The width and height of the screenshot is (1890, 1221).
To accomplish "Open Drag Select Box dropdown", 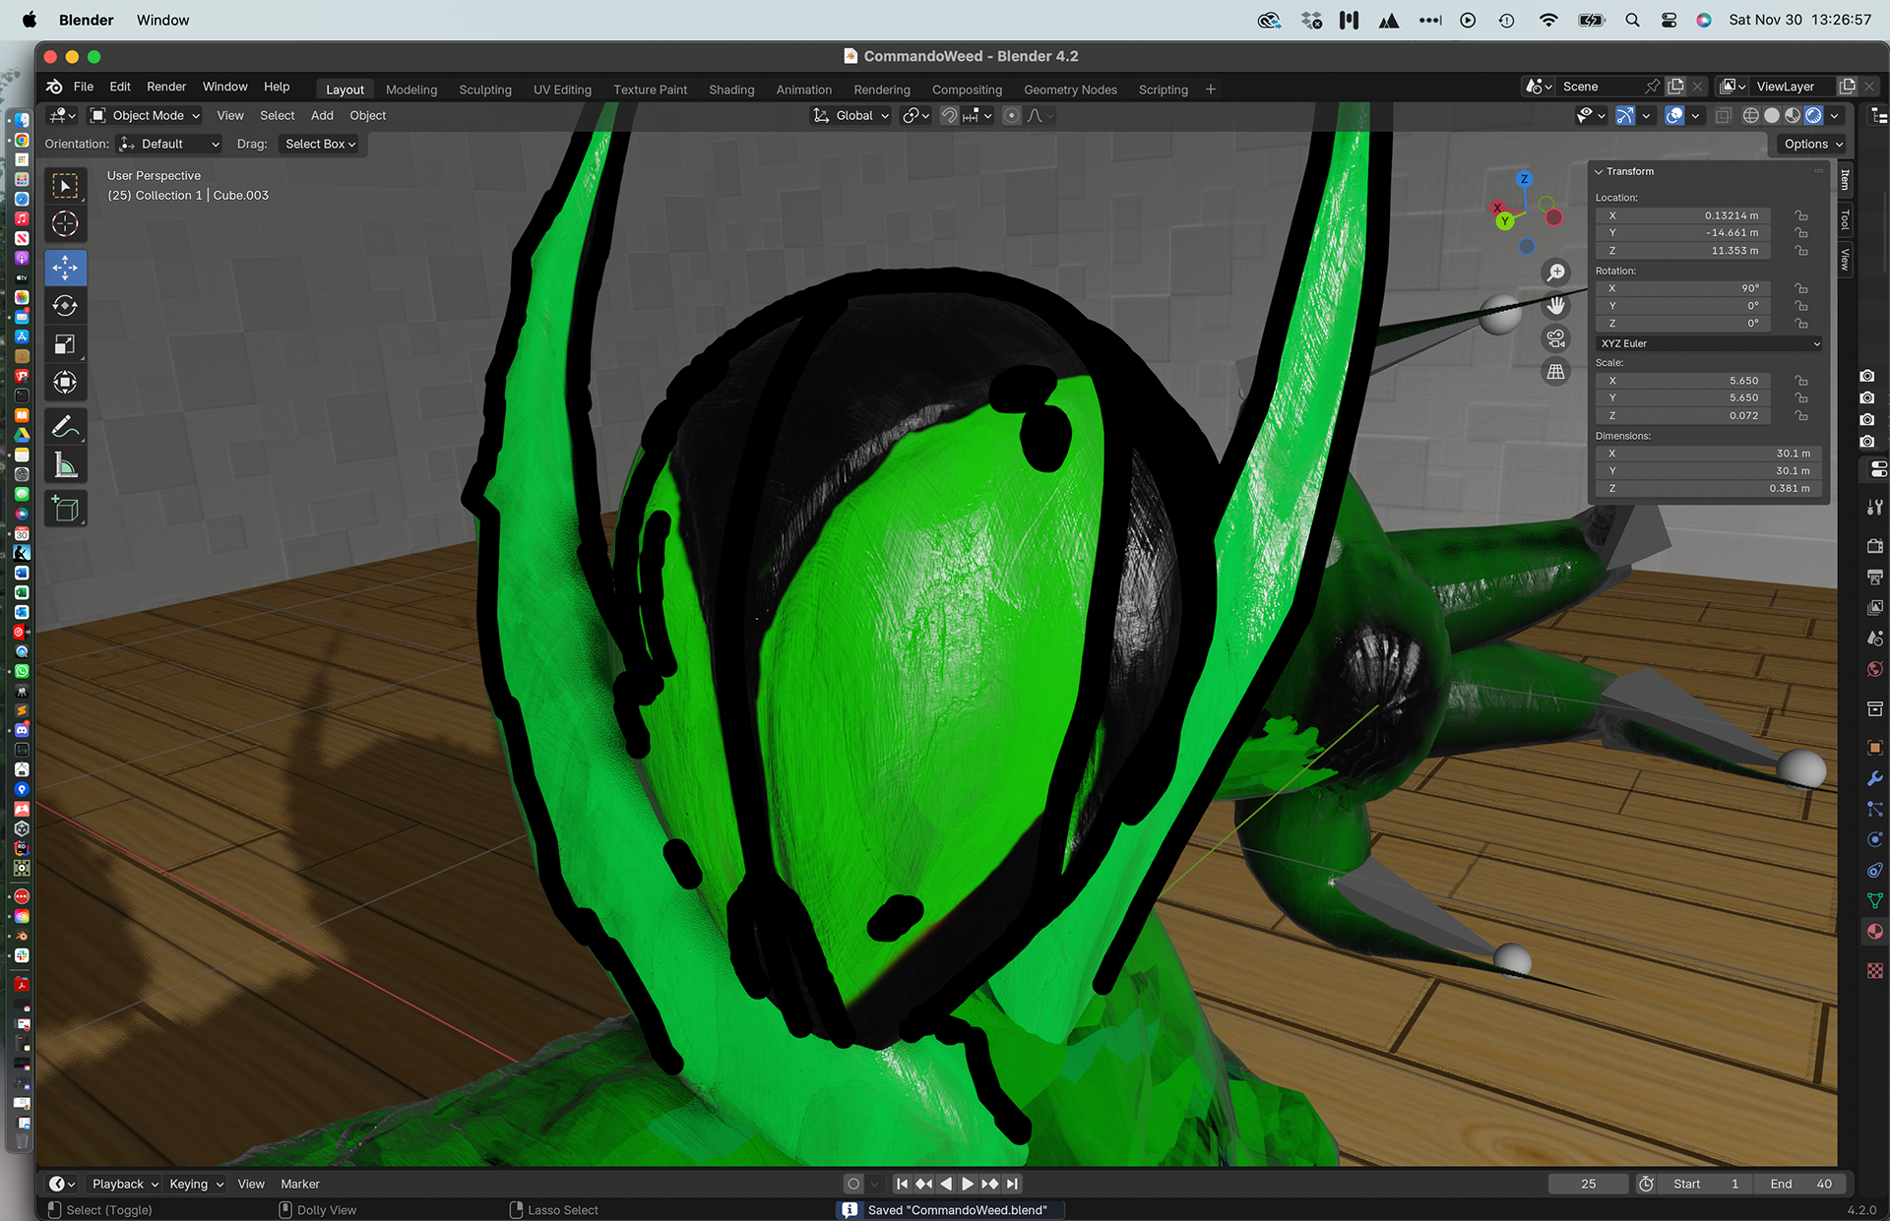I will [x=320, y=144].
